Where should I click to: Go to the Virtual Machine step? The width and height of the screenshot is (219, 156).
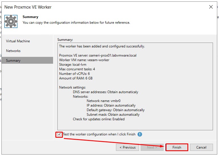point(18,41)
